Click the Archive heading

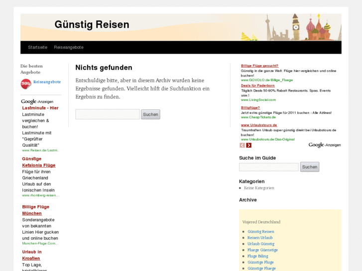(x=247, y=200)
